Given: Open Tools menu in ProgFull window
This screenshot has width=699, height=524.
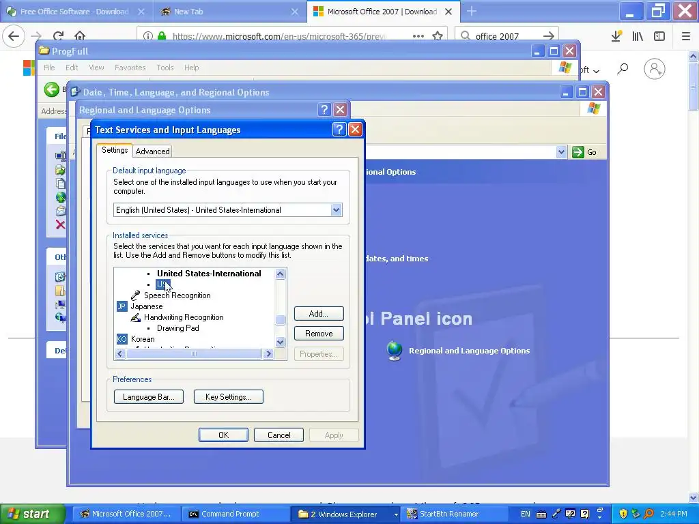Looking at the screenshot, I should (165, 68).
